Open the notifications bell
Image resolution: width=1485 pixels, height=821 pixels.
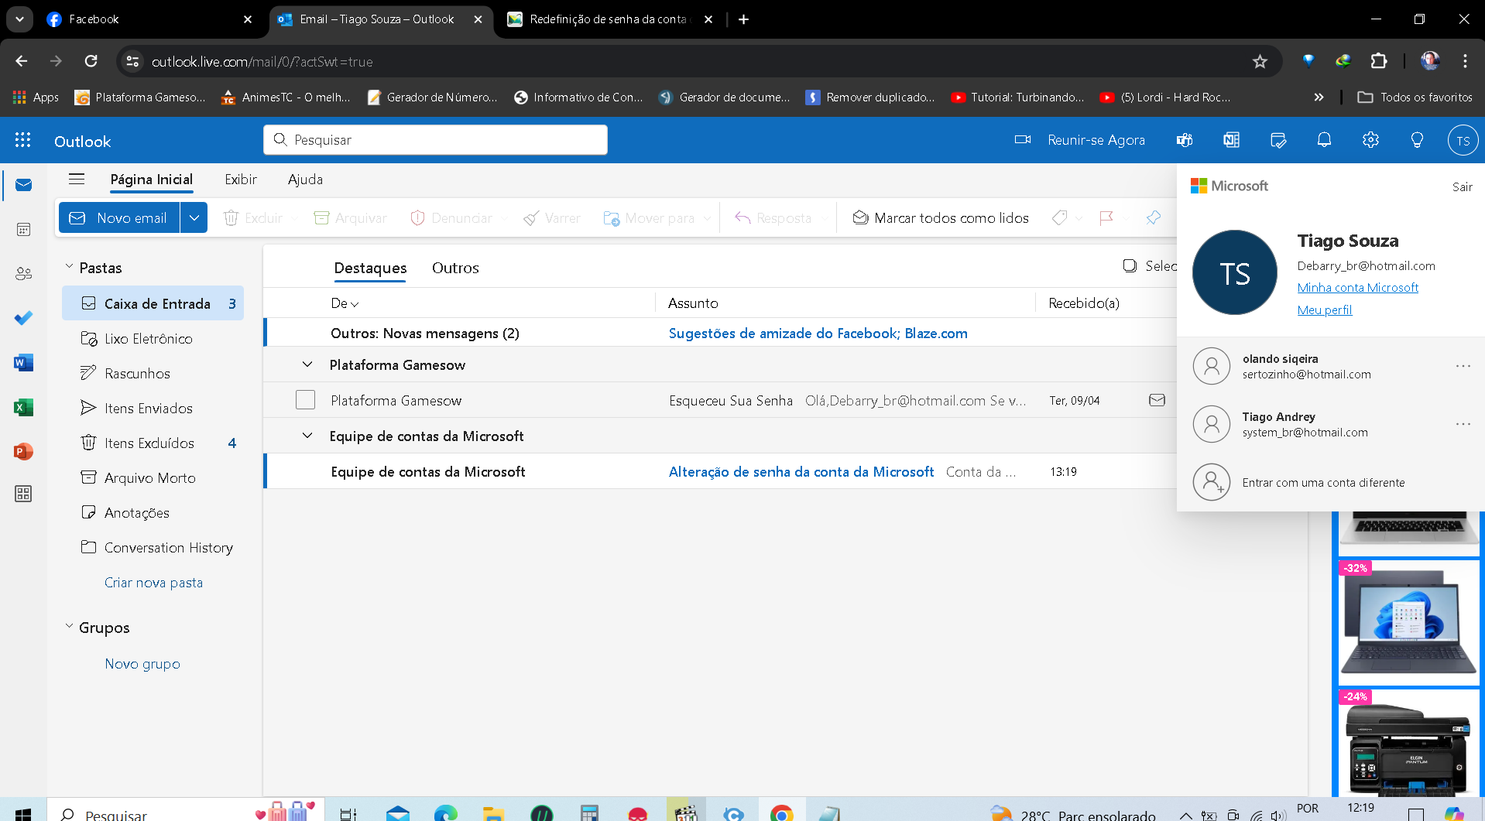click(1325, 140)
